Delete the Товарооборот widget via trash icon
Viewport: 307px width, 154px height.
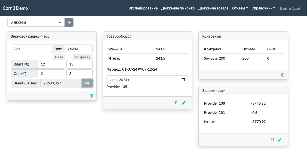(177, 103)
